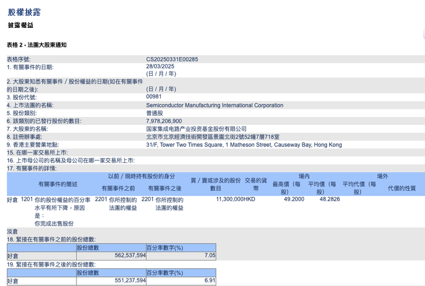
Task: Click the stock code 00981
Action: (154, 96)
